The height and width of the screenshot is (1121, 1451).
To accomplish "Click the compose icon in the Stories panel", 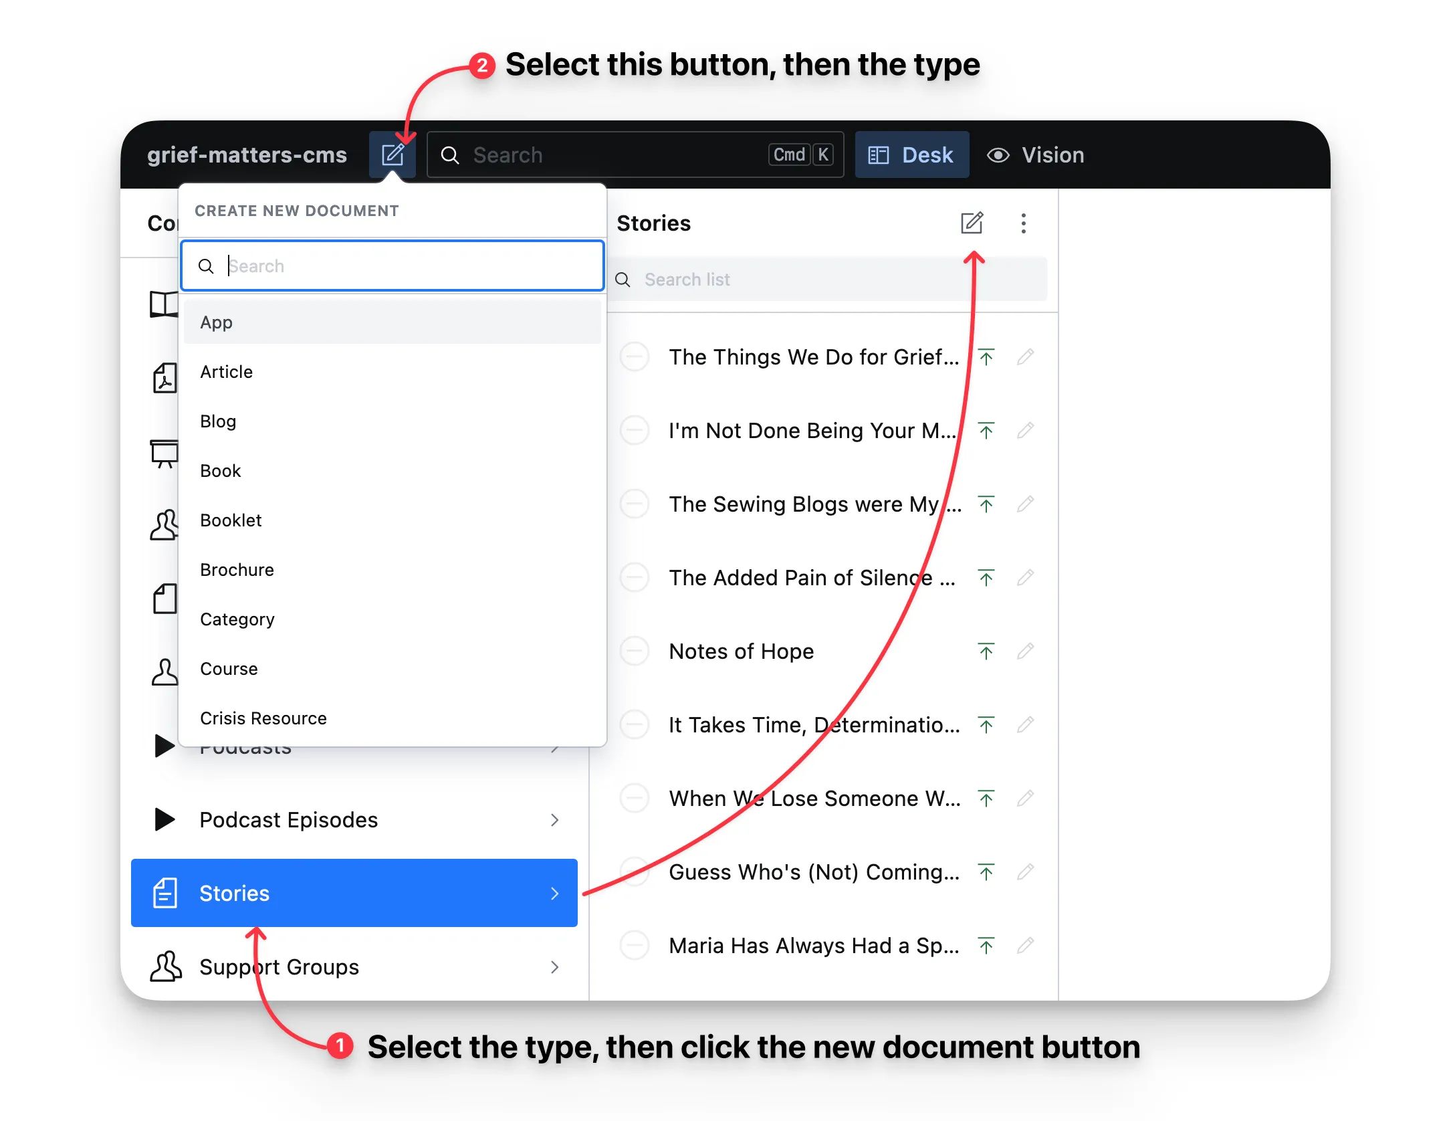I will pyautogui.click(x=972, y=223).
